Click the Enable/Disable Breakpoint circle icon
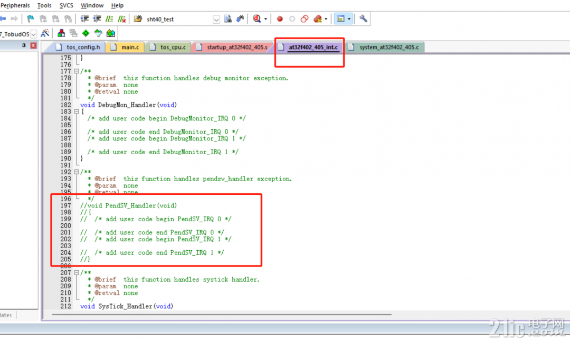The width and height of the screenshot is (570, 341). [x=292, y=19]
